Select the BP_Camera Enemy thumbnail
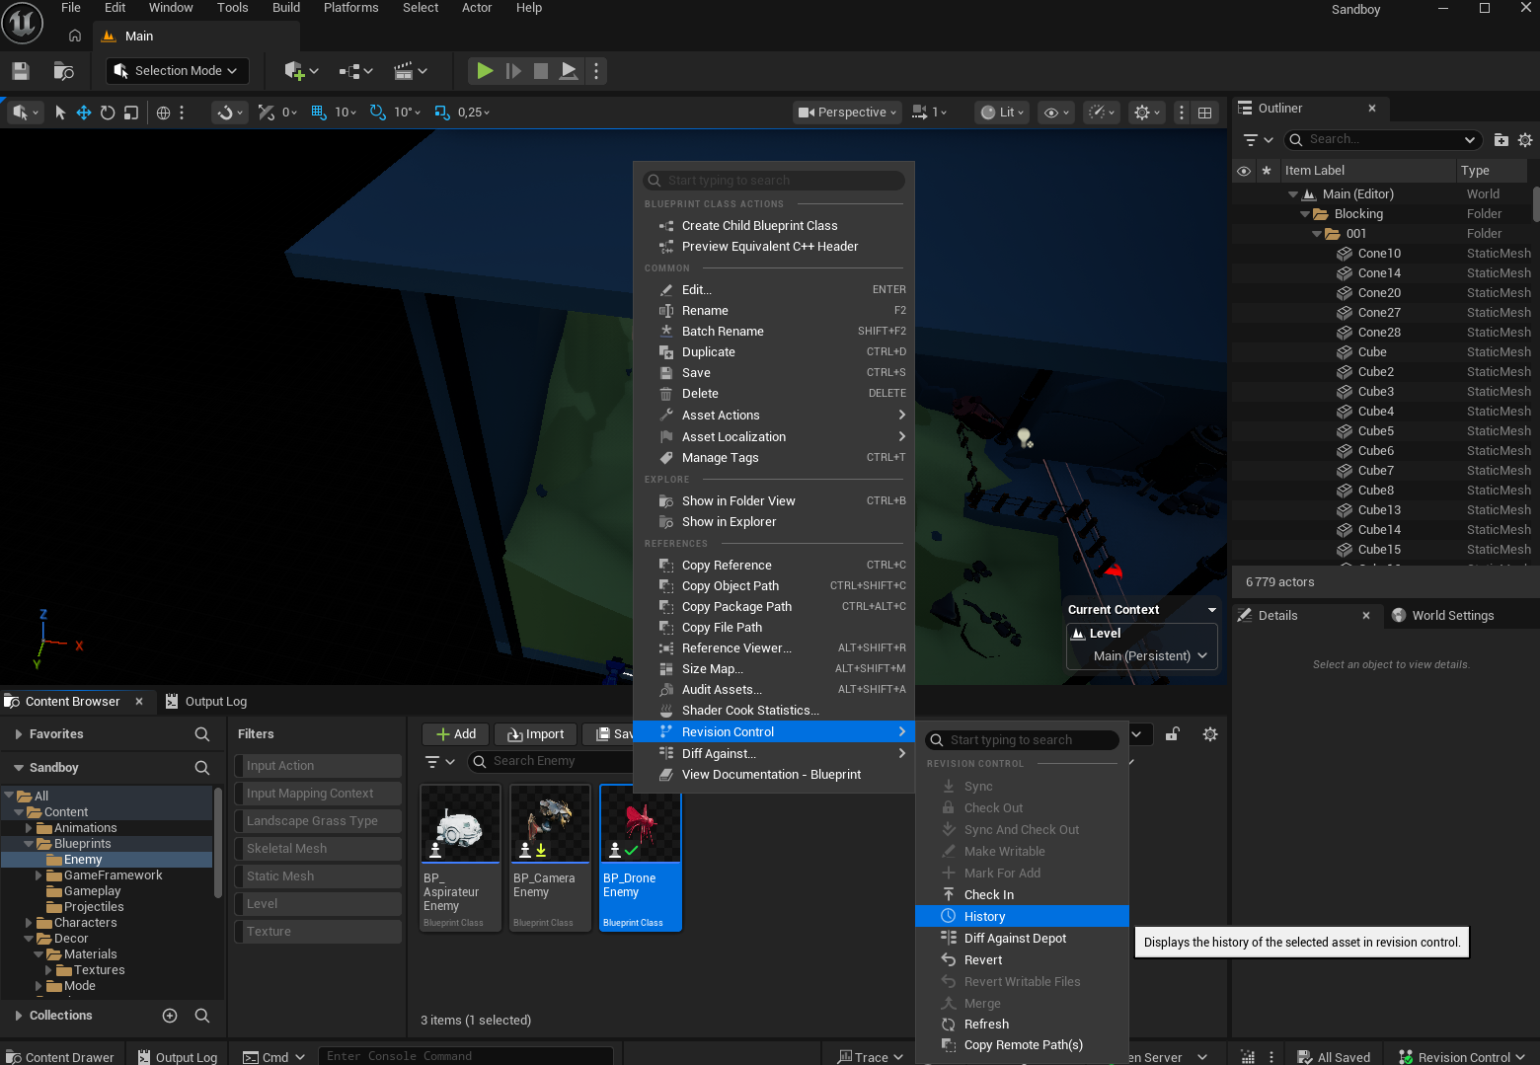 pos(551,858)
